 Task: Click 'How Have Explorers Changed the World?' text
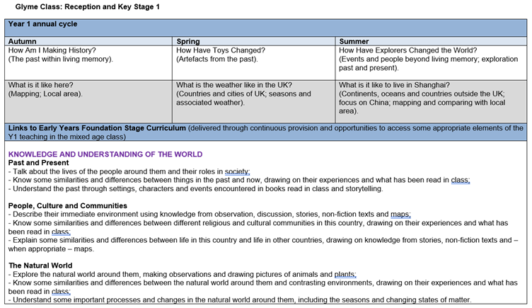point(407,50)
